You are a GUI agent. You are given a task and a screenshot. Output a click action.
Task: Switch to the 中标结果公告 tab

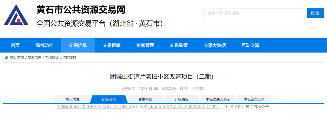click(x=254, y=99)
